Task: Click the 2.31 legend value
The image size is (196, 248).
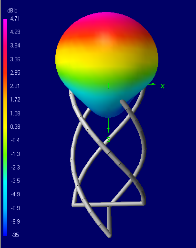Action: (15, 86)
